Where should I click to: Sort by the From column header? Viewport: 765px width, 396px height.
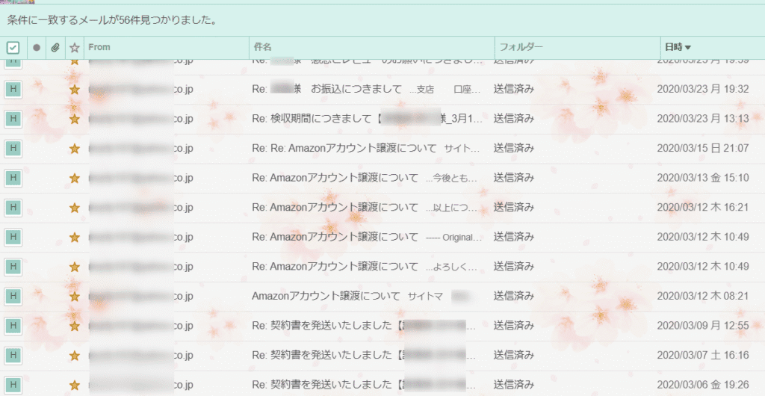pyautogui.click(x=99, y=47)
